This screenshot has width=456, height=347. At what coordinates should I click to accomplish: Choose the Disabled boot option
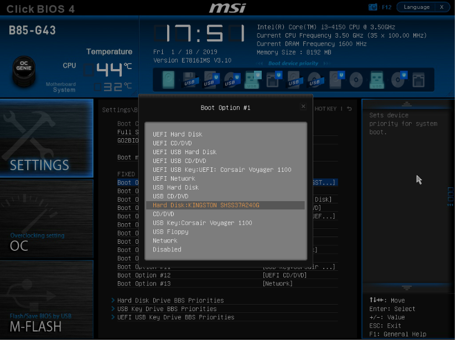point(167,249)
